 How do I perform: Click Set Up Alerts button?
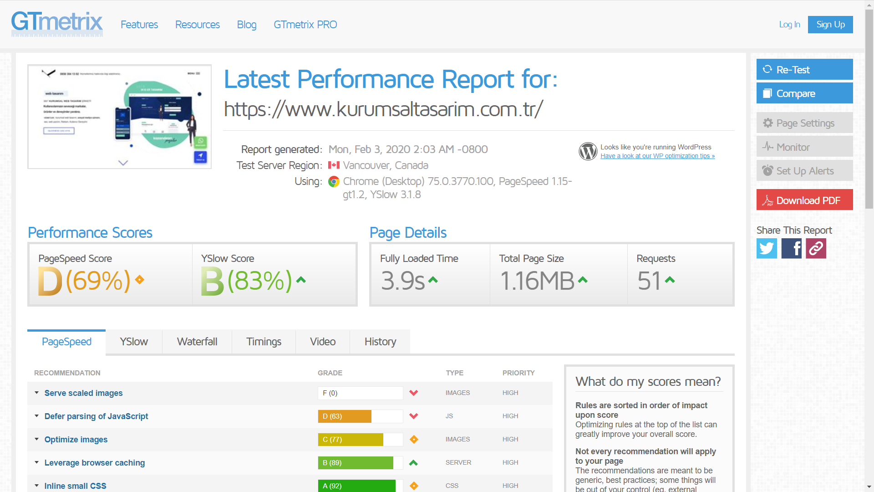pyautogui.click(x=804, y=170)
